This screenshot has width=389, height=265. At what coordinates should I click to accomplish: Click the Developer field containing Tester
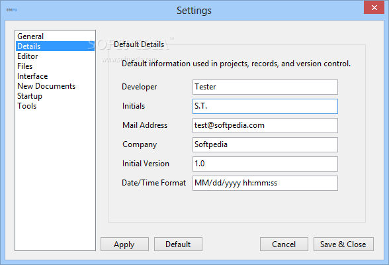point(265,87)
